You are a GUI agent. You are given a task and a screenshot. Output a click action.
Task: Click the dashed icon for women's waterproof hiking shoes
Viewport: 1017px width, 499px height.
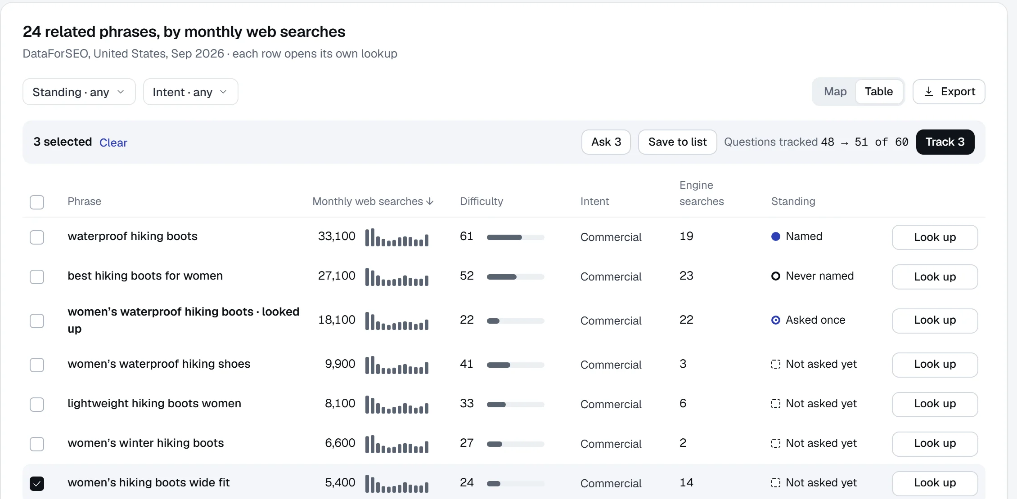point(776,364)
